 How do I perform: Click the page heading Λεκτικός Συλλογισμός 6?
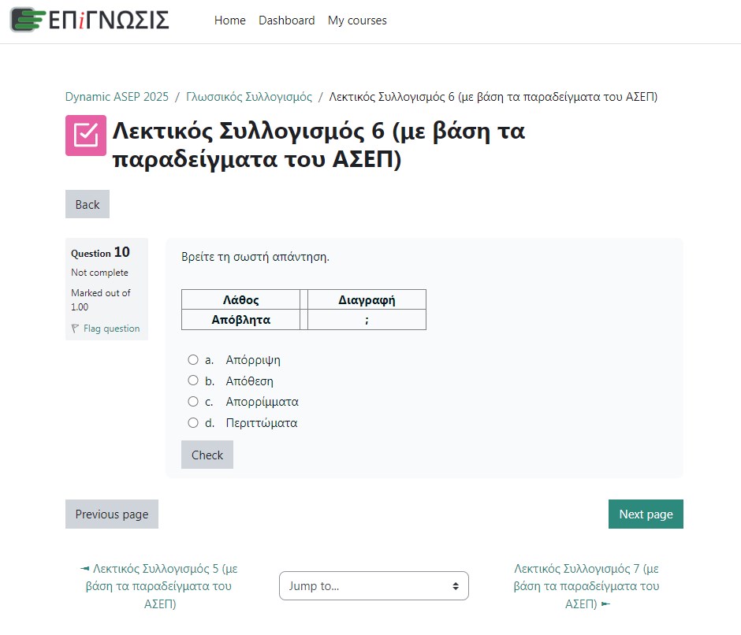(x=318, y=145)
